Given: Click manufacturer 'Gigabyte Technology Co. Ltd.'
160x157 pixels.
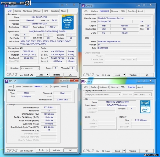Looking at the screenshot, I should tap(124, 18).
